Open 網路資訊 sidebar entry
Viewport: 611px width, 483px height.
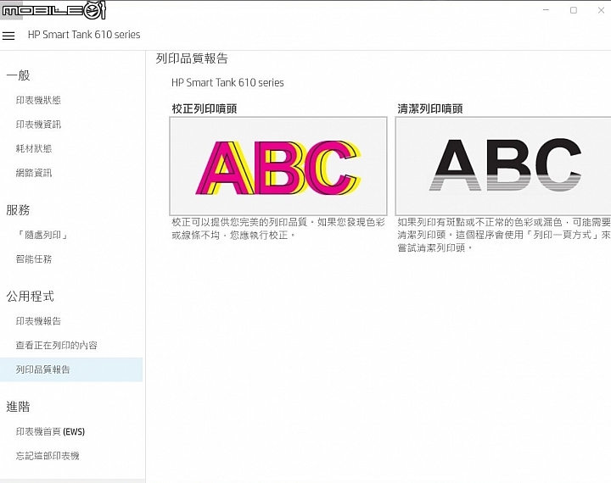tap(33, 173)
